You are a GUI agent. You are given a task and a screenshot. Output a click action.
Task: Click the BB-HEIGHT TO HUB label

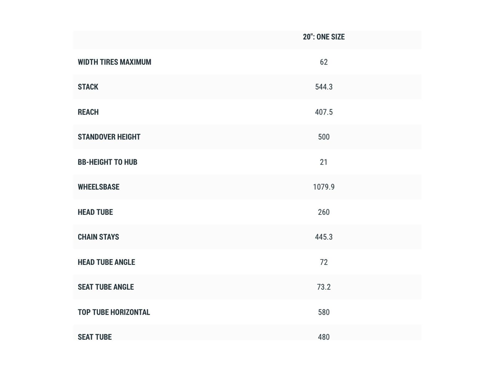[x=107, y=162]
